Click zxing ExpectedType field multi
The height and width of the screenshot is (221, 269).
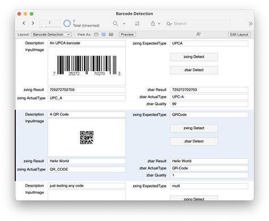click(209, 186)
